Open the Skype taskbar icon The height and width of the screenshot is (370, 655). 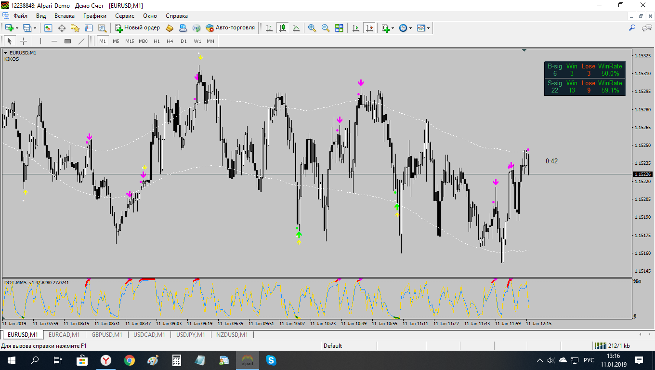coord(271,360)
